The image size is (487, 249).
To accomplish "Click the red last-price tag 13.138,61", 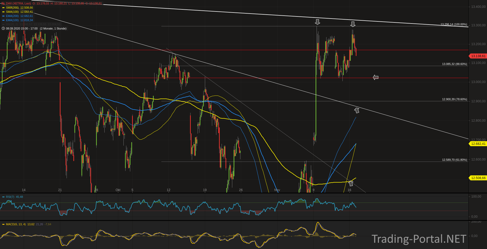I will pos(478,56).
